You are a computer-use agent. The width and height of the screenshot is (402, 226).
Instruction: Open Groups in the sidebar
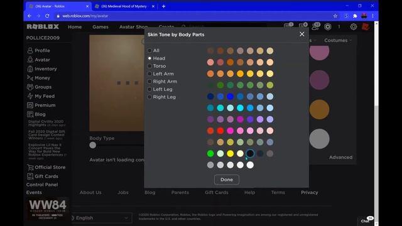(x=39, y=87)
